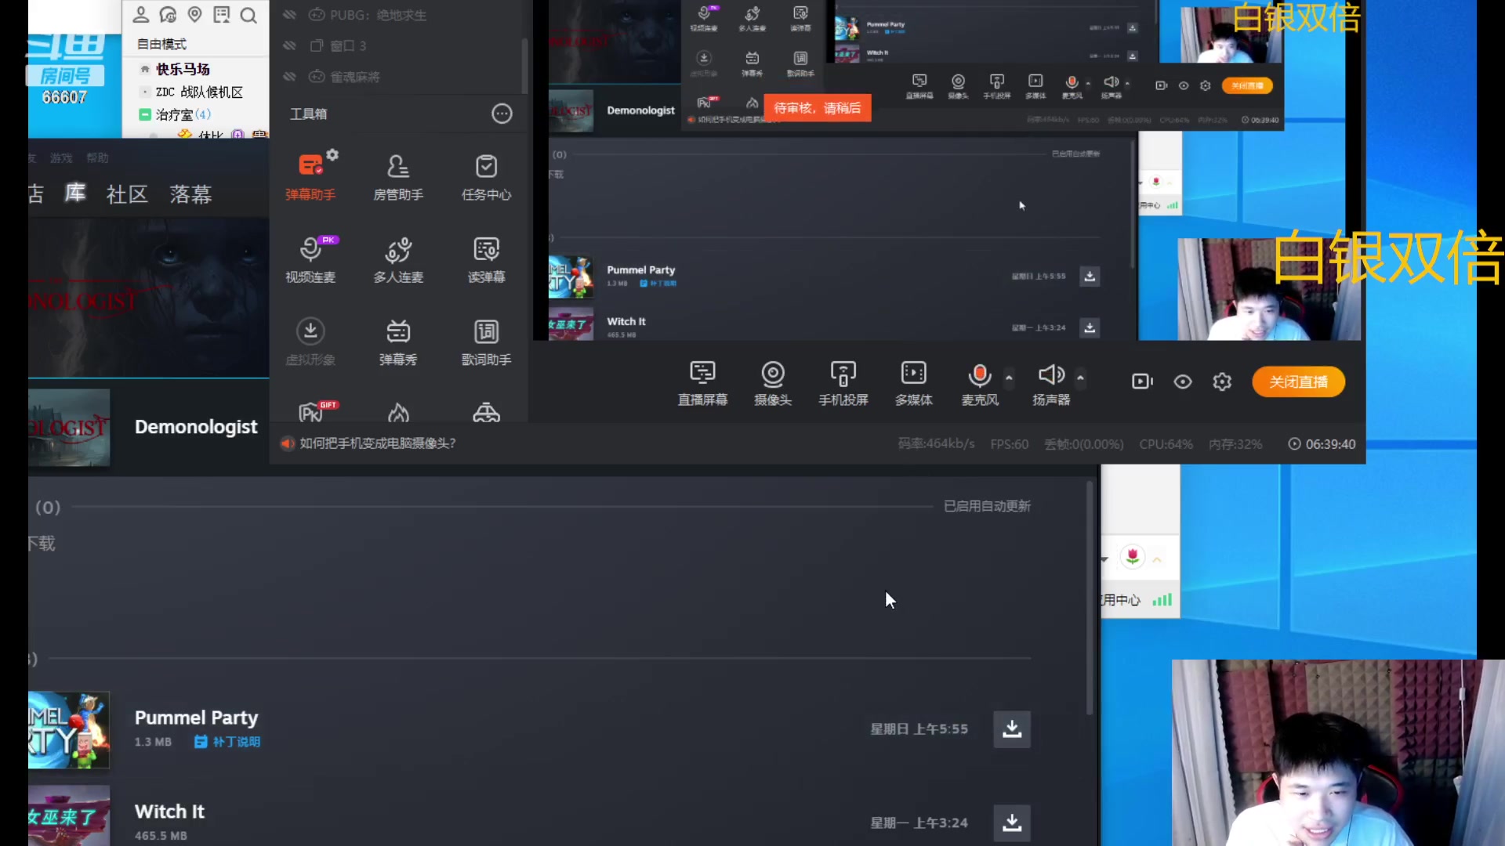Screen dimensions: 1505x846
Task: Start 视频连麦 video link in main toolbox
Action: point(310,259)
